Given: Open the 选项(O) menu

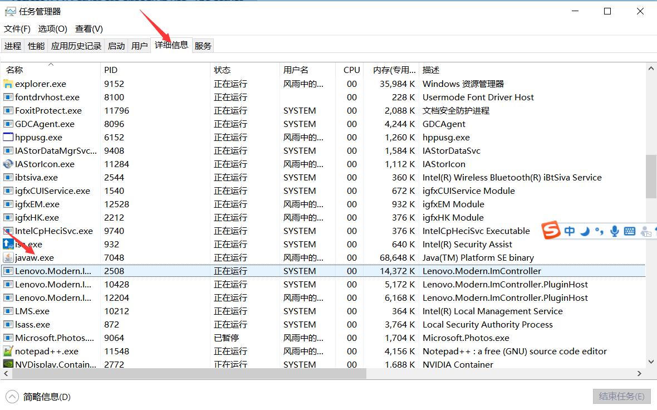Looking at the screenshot, I should click(53, 29).
